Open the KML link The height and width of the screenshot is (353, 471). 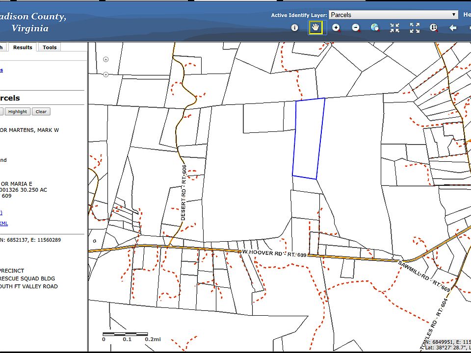(3, 224)
